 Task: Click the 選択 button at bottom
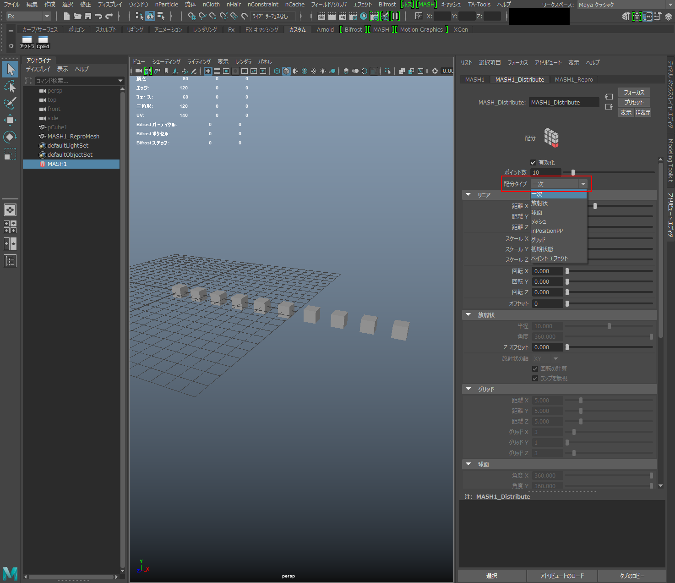[492, 576]
